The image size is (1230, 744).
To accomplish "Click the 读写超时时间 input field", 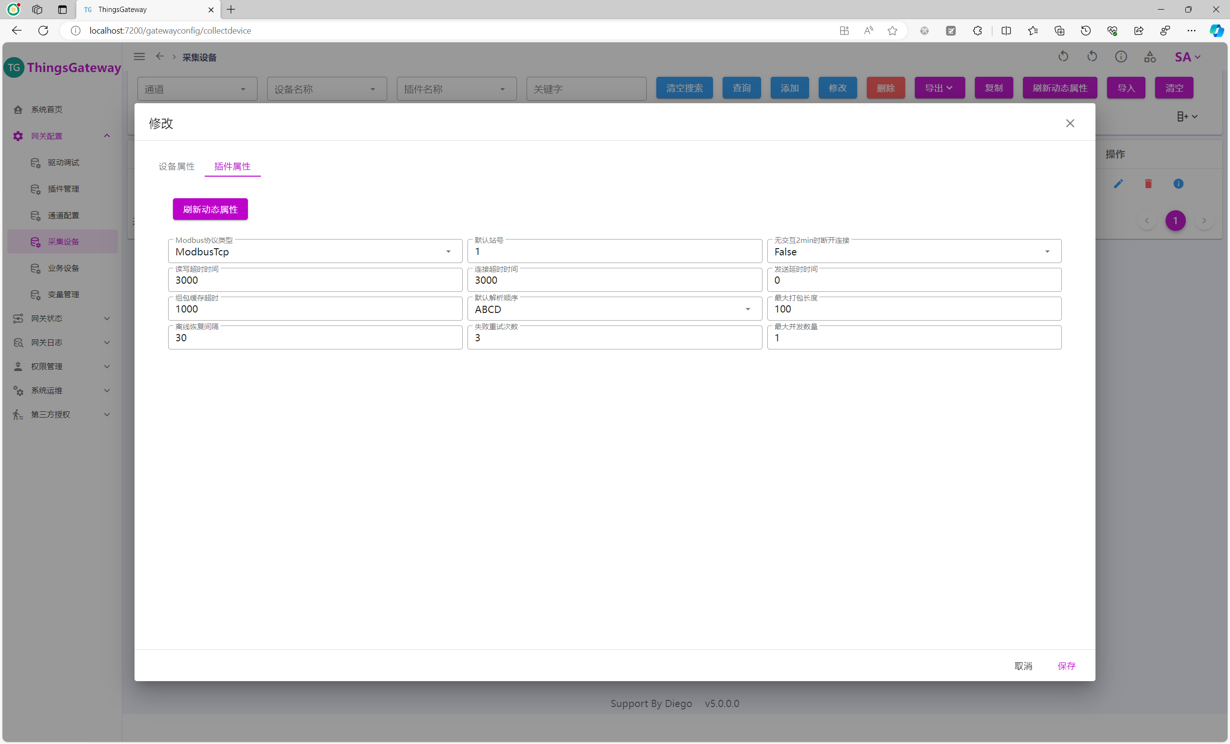I will [x=315, y=281].
